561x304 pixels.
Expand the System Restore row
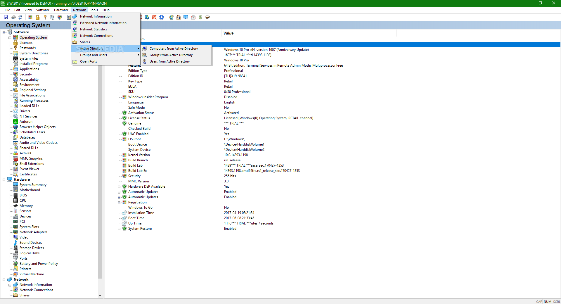pos(119,229)
